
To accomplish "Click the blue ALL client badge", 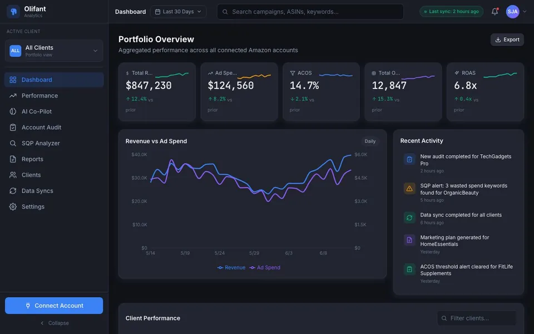I will pos(16,51).
